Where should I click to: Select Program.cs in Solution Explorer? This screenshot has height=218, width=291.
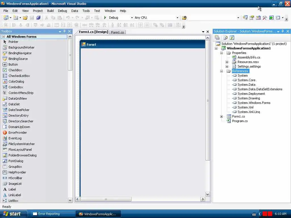(240, 121)
